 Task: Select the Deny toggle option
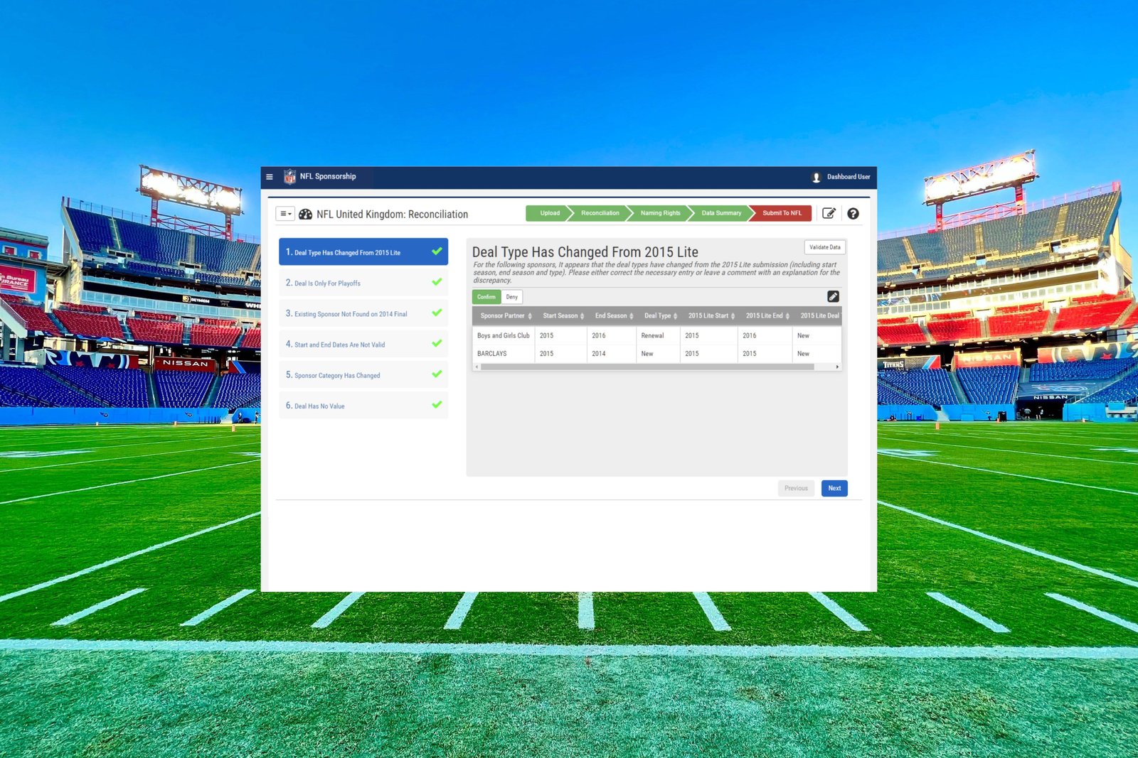pyautogui.click(x=512, y=297)
